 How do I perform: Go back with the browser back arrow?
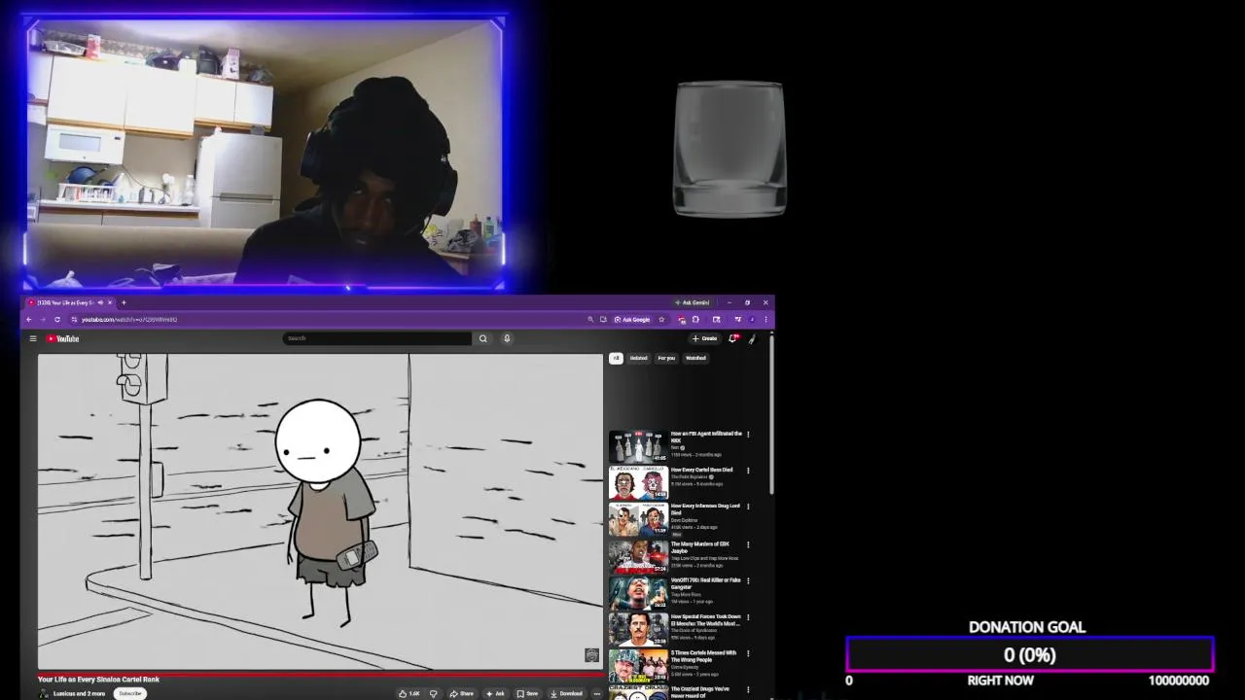coord(28,319)
